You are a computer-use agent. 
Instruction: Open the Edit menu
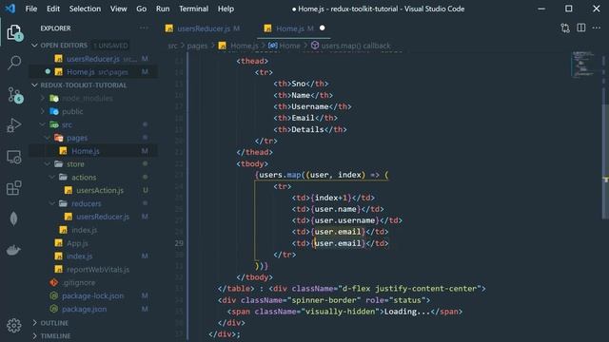(x=53, y=9)
